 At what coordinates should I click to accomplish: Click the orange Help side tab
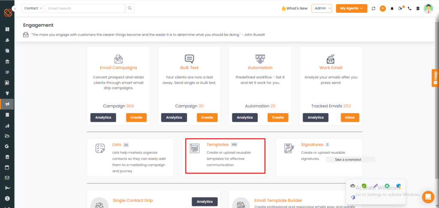click(436, 78)
